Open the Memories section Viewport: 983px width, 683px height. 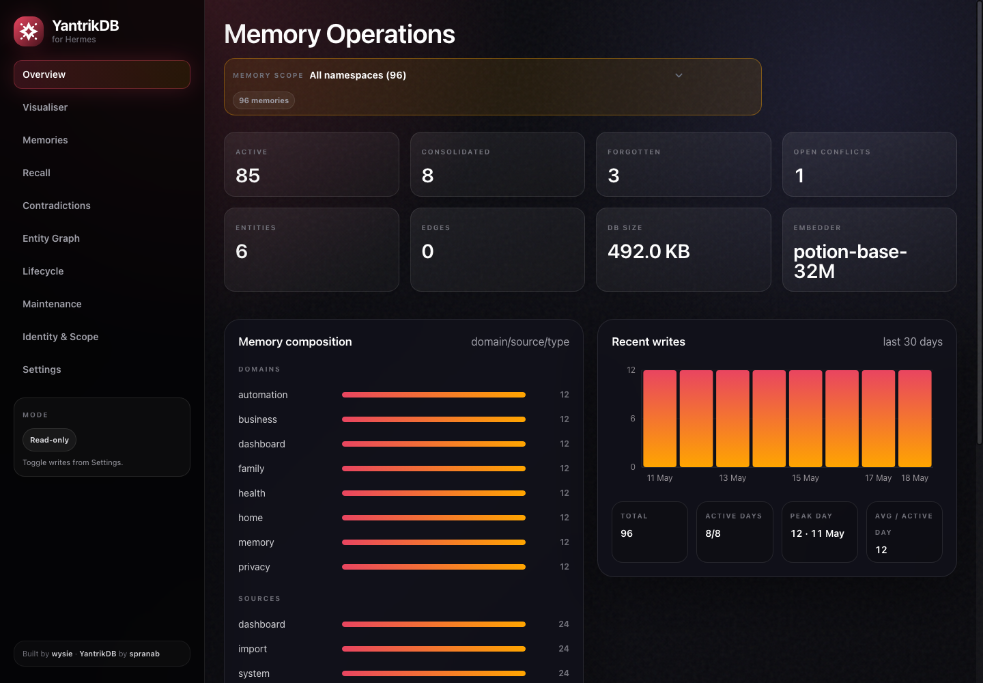102,140
